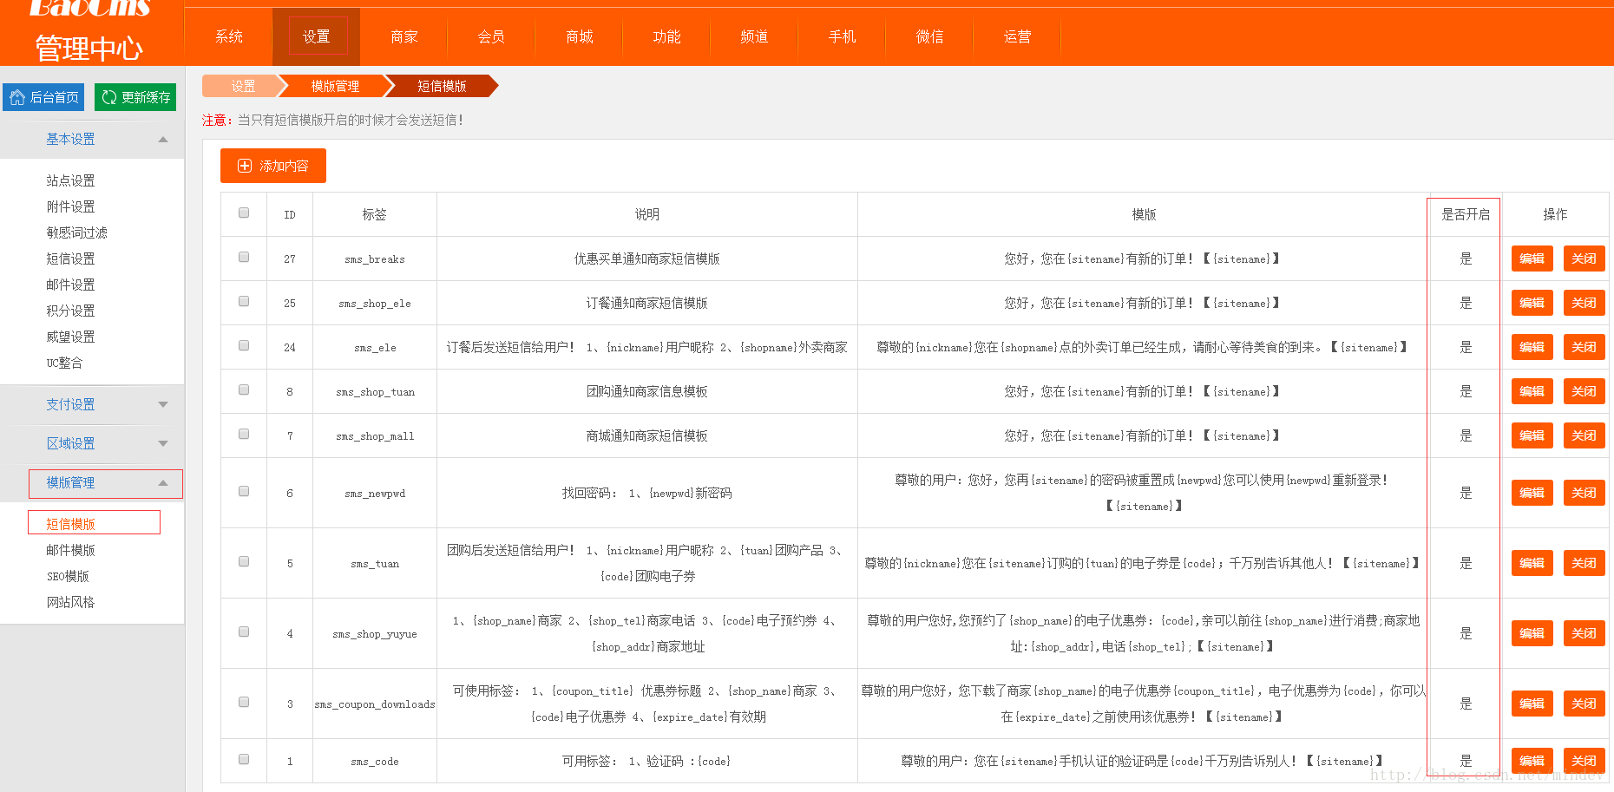The image size is (1614, 792).
Task: Edit the sms_shop_ele template
Action: point(1532,303)
